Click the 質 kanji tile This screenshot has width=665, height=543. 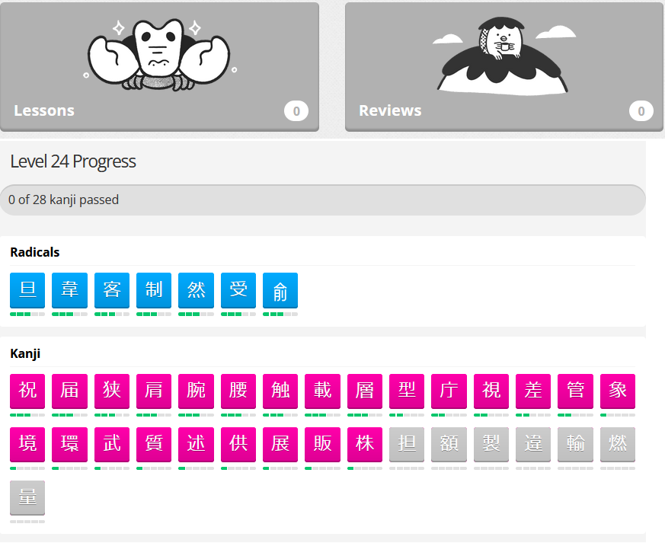click(154, 445)
